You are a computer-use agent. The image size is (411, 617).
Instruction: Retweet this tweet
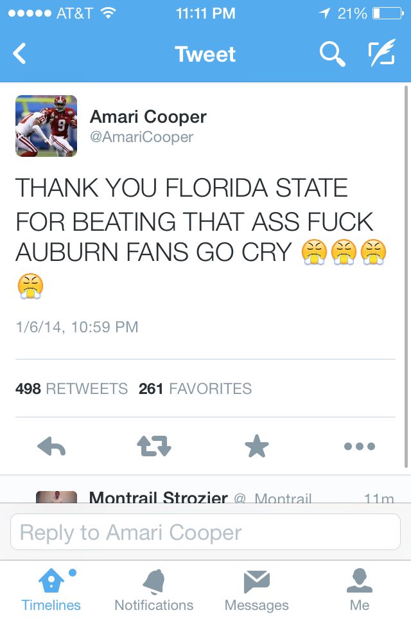(x=155, y=446)
